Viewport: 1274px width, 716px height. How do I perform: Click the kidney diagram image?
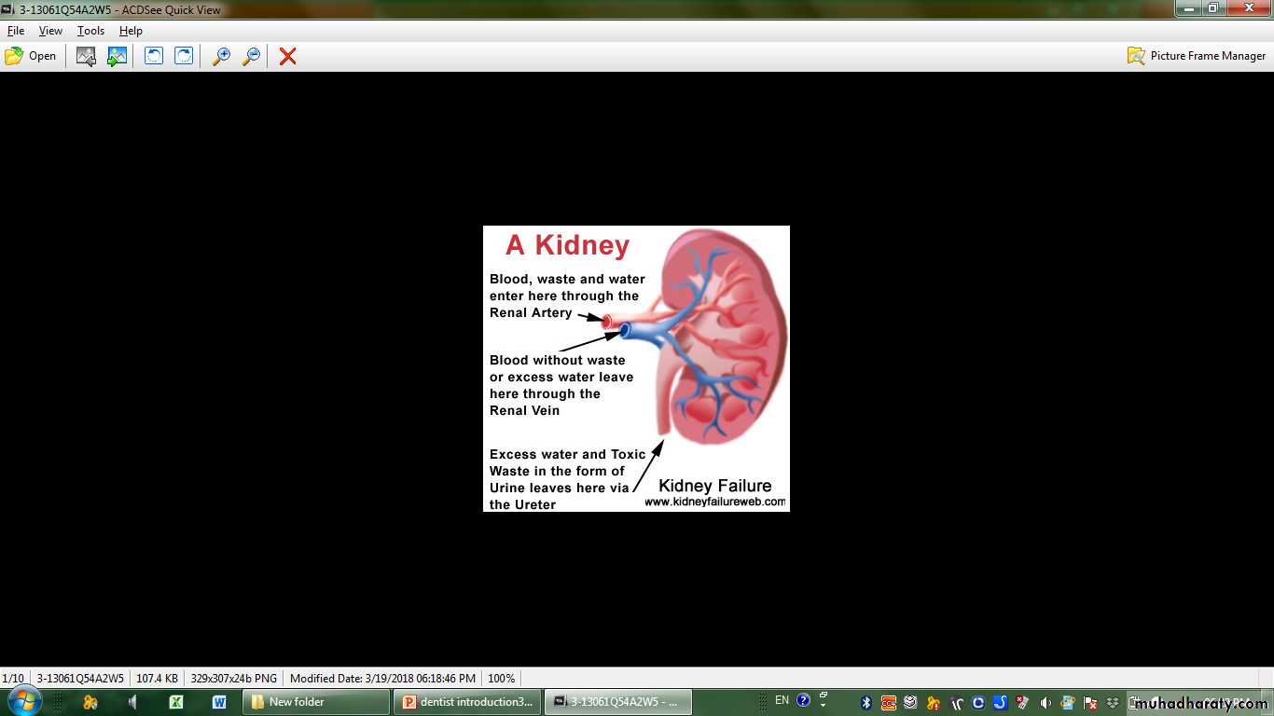636,368
